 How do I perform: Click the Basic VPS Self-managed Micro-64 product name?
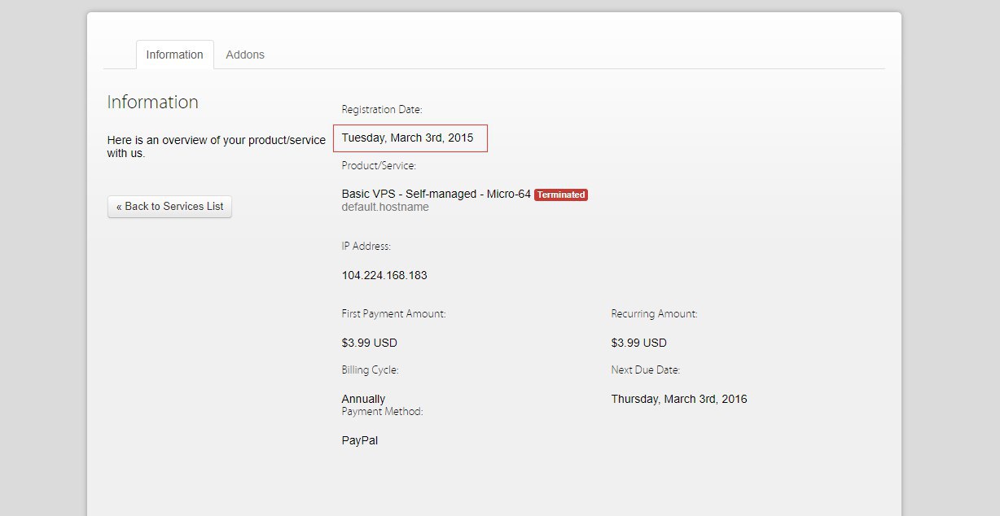[436, 195]
